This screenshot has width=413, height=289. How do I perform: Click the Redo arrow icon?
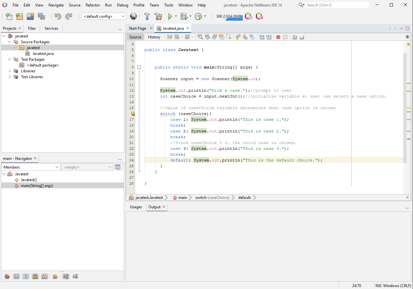(69, 16)
